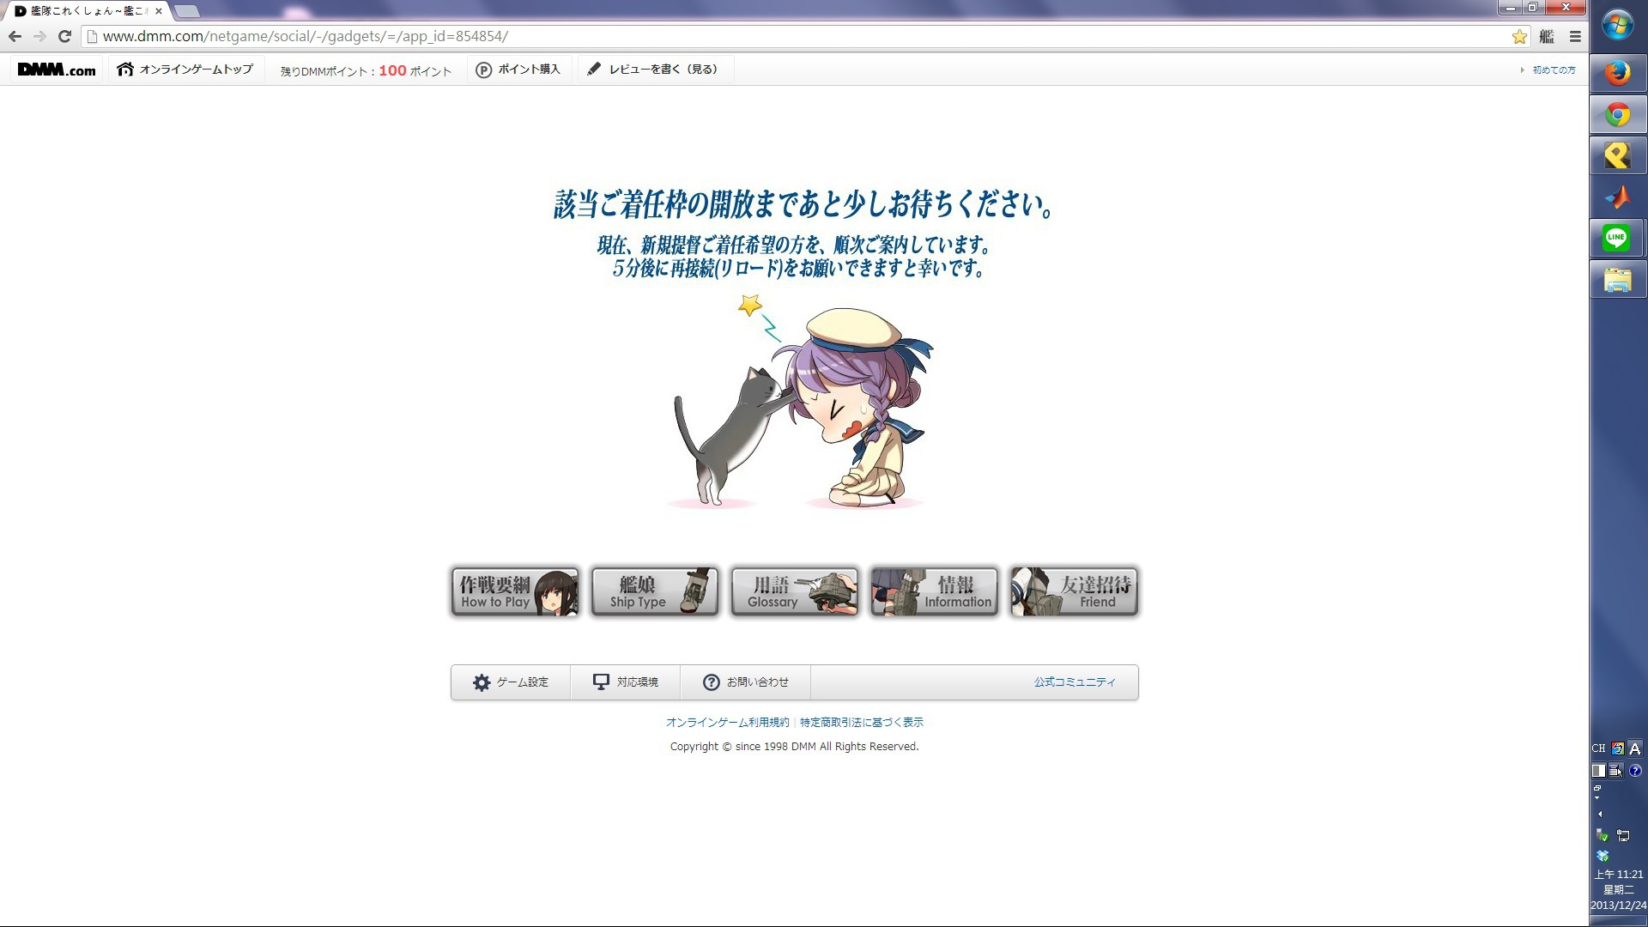Follow the 公式コミュニティ link
Image resolution: width=1648 pixels, height=927 pixels.
point(1075,682)
